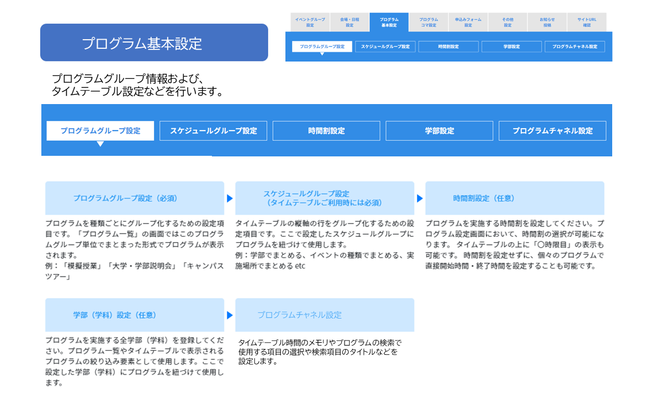This screenshot has height=414, width=657.
Task: Click arrow after プログラムグループ設定(必須) box
Action: (x=230, y=198)
